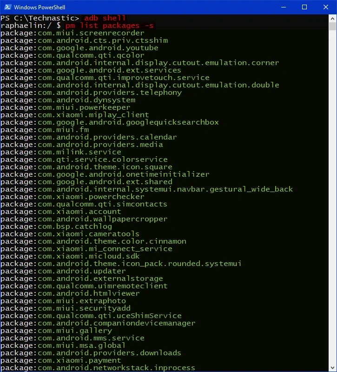Image resolution: width=337 pixels, height=372 pixels.
Task: Click com.qualcomm.qti.uceShimService line
Action: [x=91, y=316]
